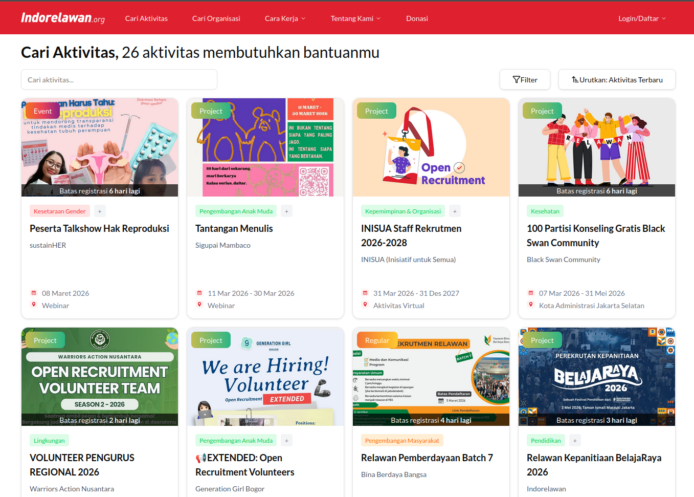
Task: Click calendar icon beside 31 Mar 2026 - 31 Des 2027
Action: (x=365, y=293)
